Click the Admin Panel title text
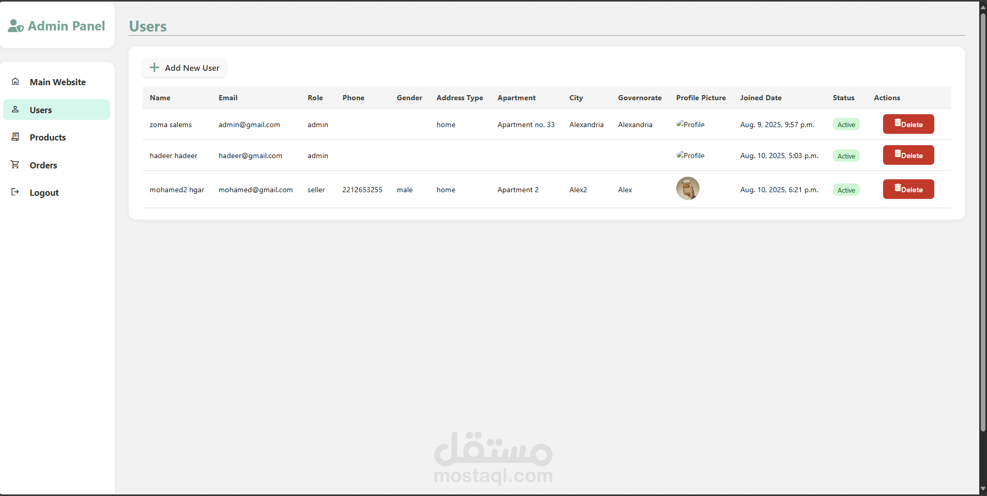 66,26
